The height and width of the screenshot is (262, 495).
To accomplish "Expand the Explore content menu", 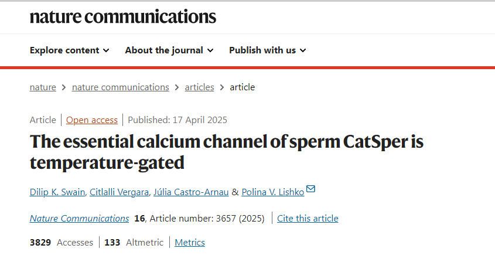I will click(69, 50).
